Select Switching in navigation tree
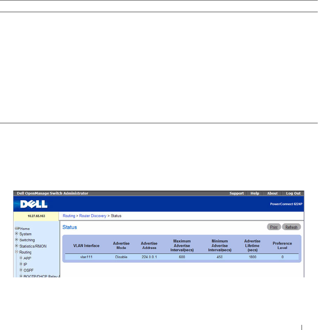Viewport: 331px width, 330px height. coord(27,240)
